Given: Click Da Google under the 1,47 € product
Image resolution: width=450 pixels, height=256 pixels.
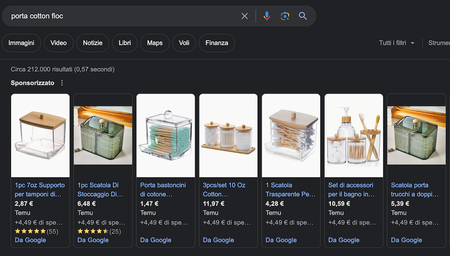Looking at the screenshot, I should pos(156,240).
